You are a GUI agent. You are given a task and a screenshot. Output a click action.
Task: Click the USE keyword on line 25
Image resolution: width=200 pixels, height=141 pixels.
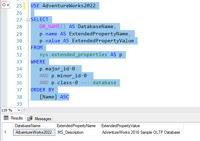pos(35,6)
